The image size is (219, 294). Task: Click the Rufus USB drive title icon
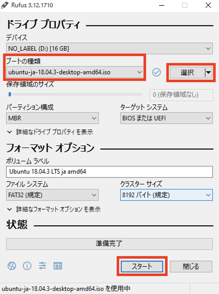[5, 5]
